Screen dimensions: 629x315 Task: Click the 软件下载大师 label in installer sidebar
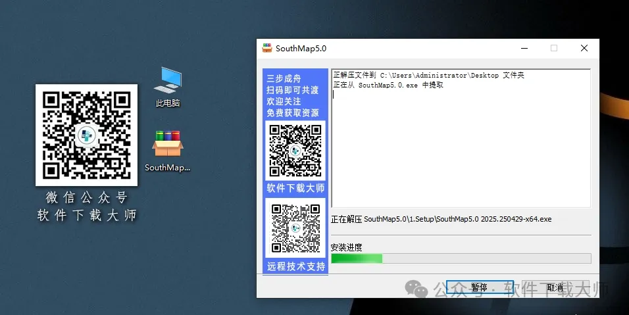(x=295, y=188)
